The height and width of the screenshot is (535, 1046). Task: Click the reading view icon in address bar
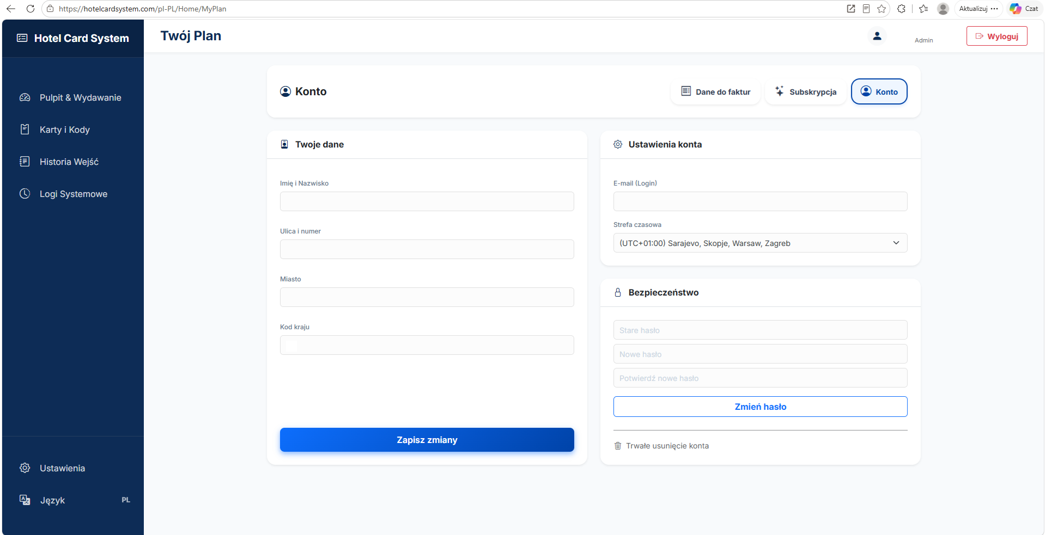coord(866,9)
